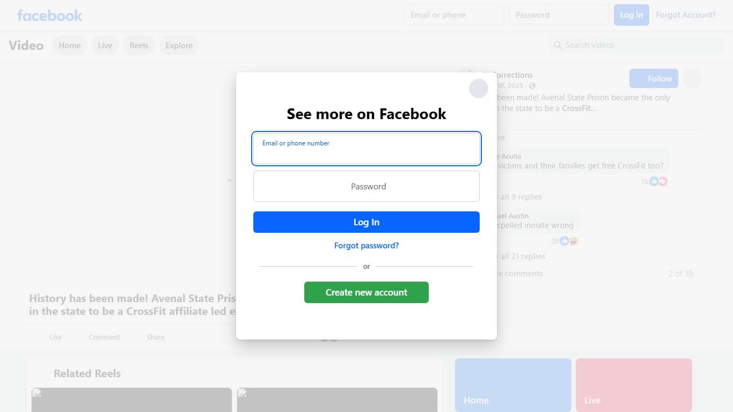This screenshot has height=412, width=733.
Task: Click the green Create new account button
Action: coord(366,292)
